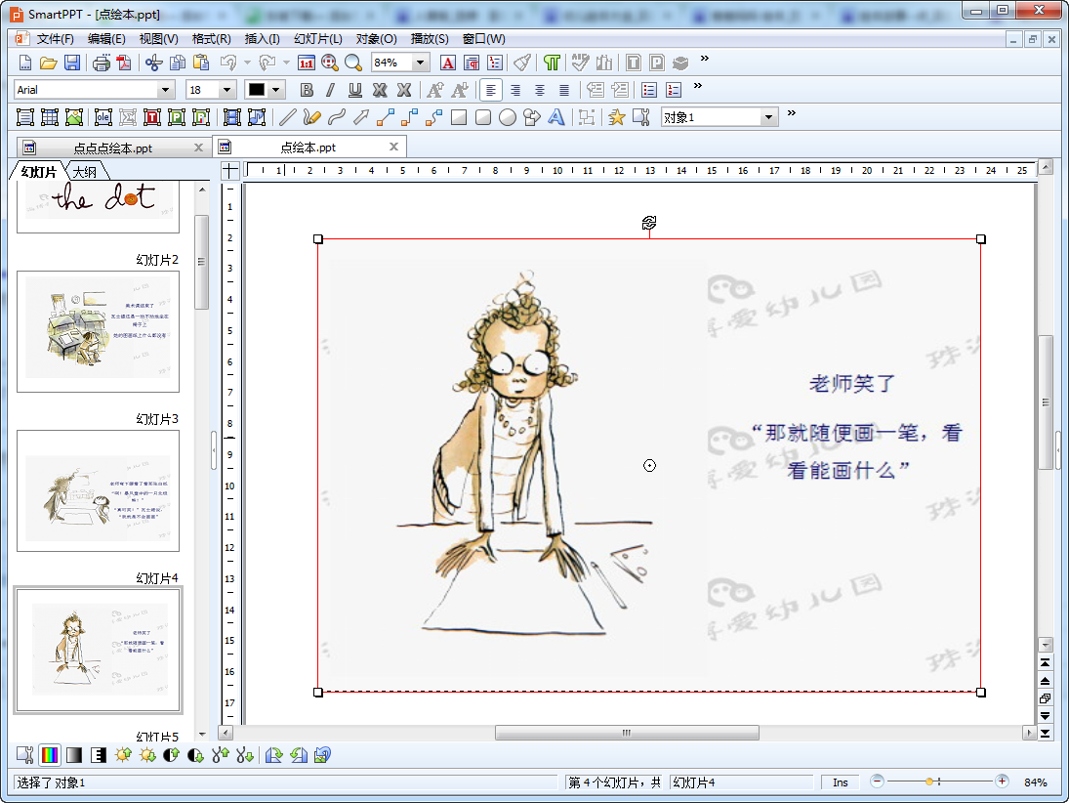Select the Ellipse shape tool

pyautogui.click(x=508, y=117)
